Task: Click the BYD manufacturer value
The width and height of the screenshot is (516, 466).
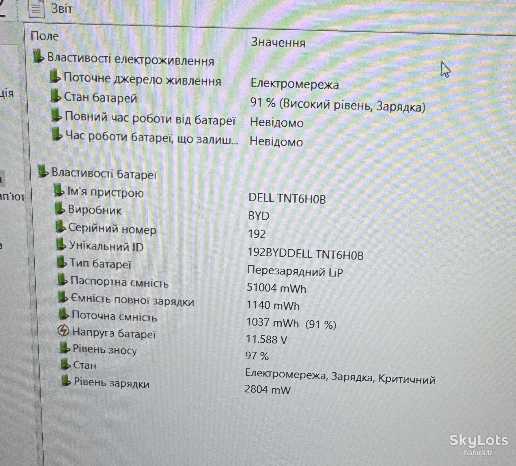Action: click(x=259, y=216)
